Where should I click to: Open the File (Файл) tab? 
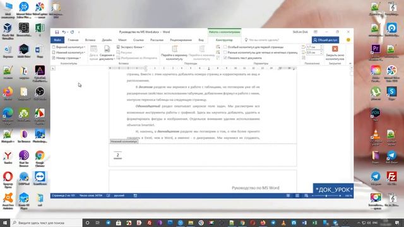point(57,40)
